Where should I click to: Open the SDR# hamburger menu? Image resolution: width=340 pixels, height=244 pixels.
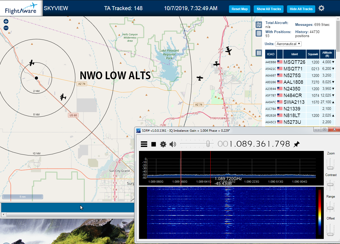[144, 144]
